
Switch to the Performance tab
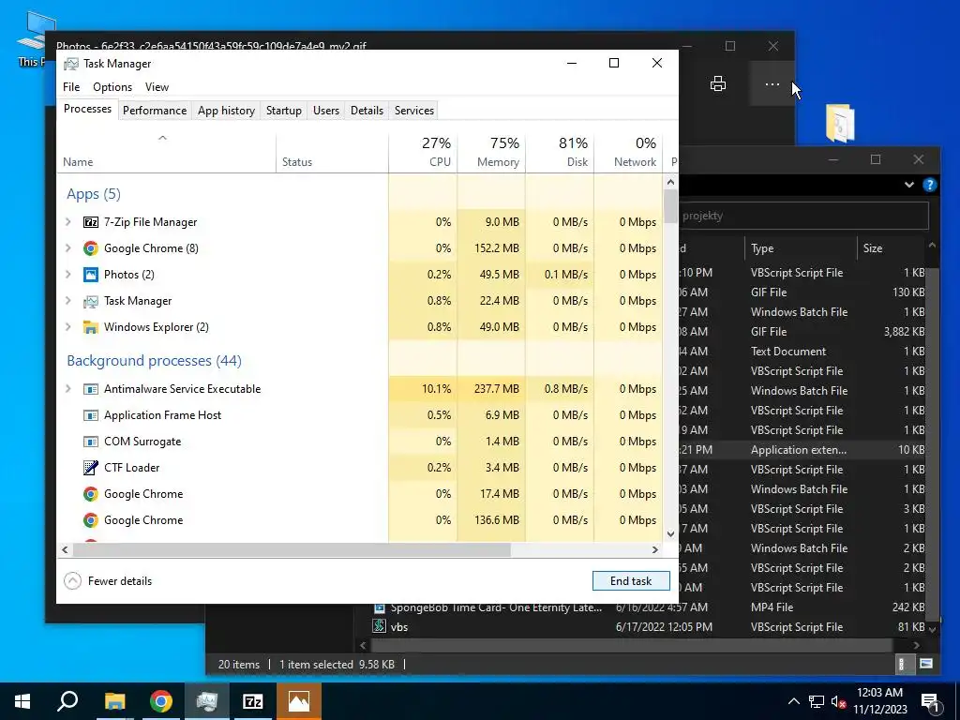(x=155, y=111)
